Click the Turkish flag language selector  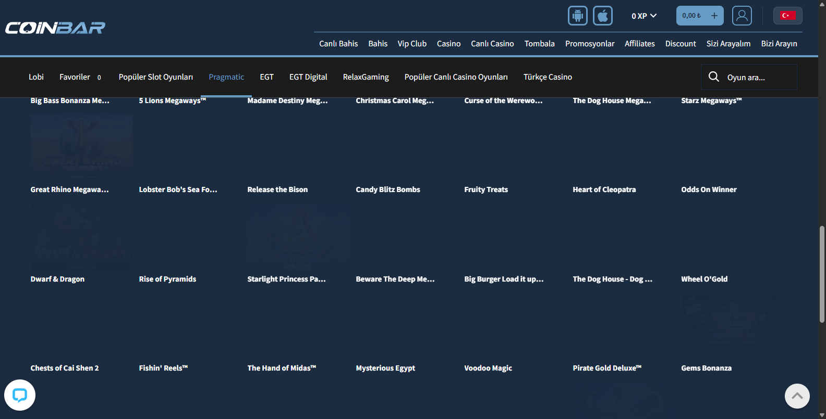coord(788,16)
